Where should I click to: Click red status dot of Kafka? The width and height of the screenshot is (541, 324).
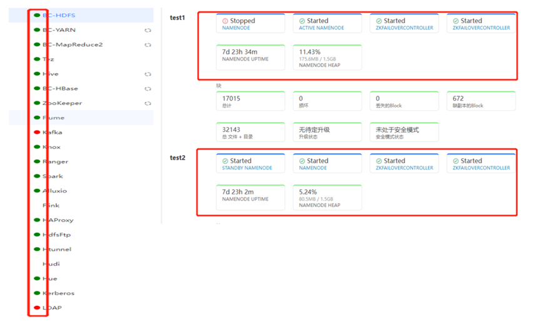tap(37, 132)
